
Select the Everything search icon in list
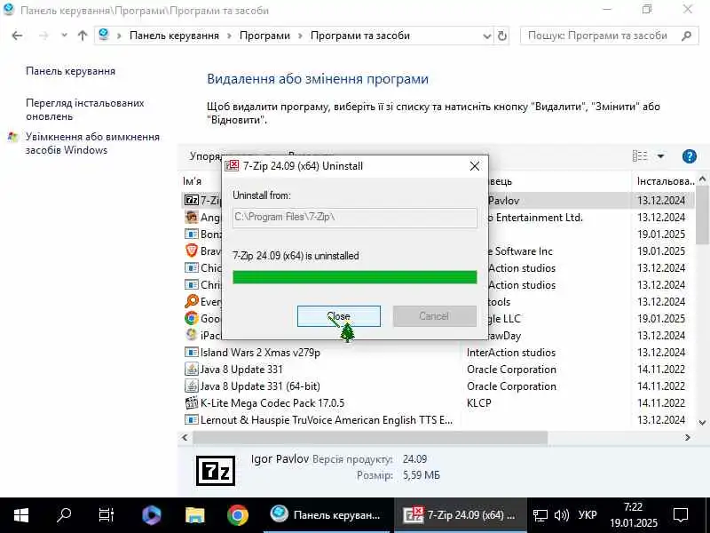[192, 301]
